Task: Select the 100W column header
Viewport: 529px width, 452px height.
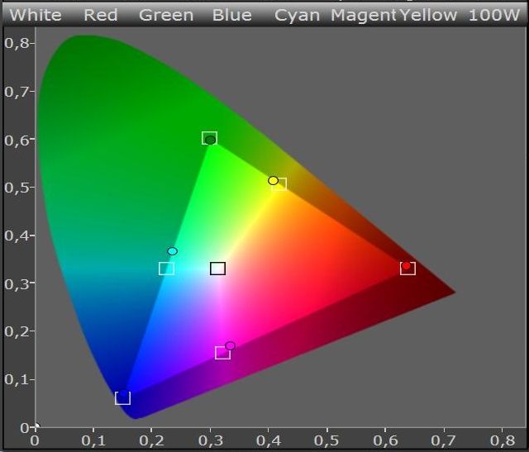Action: [x=494, y=15]
